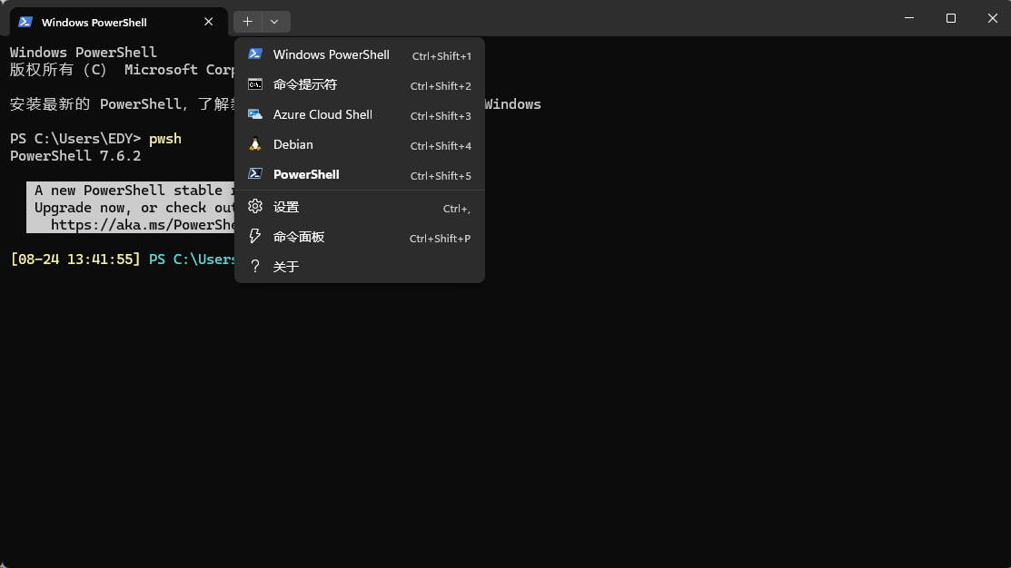This screenshot has width=1011, height=568.
Task: Click the 版权所有 (C) Microsoft line
Action: click(122, 70)
